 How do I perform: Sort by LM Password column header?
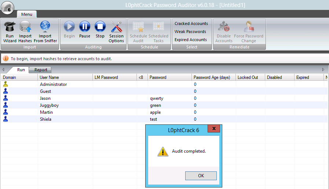[114, 77]
